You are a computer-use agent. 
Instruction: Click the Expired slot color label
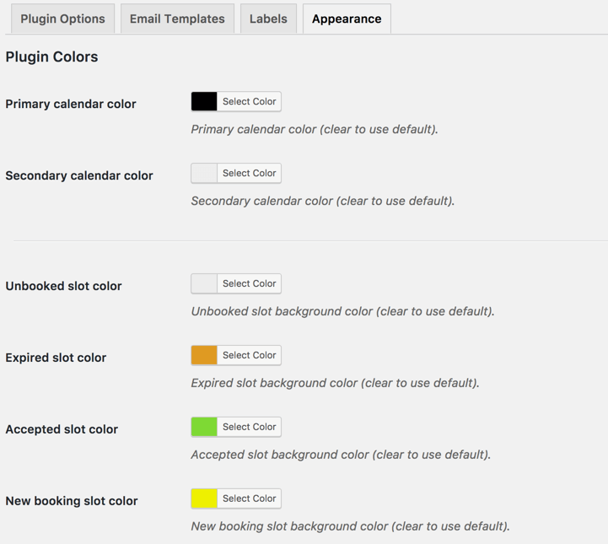56,358
